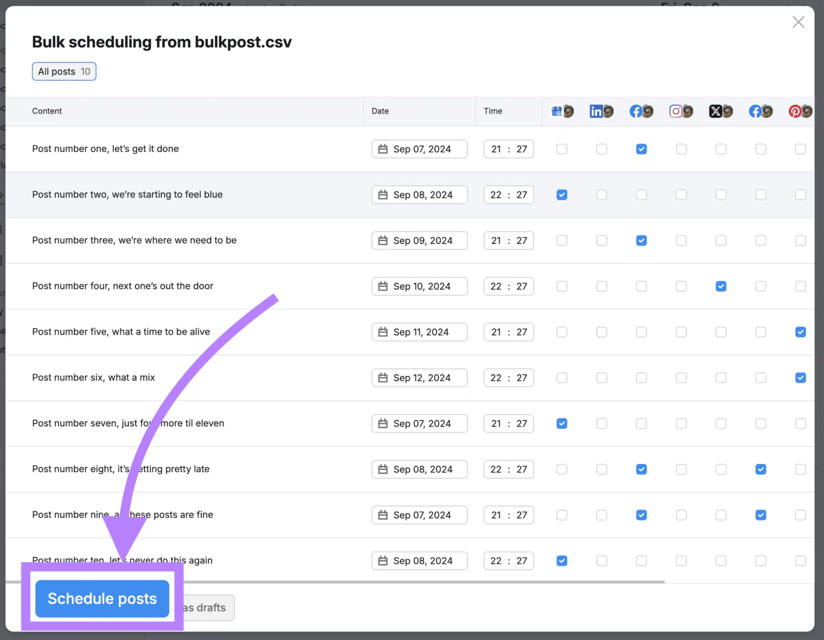Screen dimensions: 824x640
Task: Open post nine's Sep 07, 2024 date picker
Action: tap(419, 515)
